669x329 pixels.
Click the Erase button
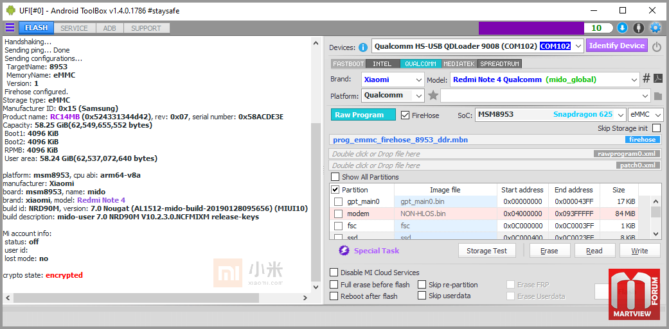[549, 251]
